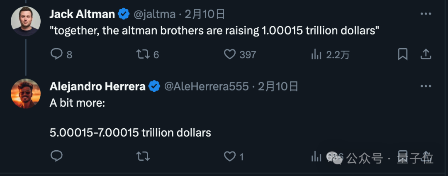Image resolution: width=448 pixels, height=176 pixels.
Task: View analytics for Alejandro Herrera's tweet
Action: click(317, 156)
